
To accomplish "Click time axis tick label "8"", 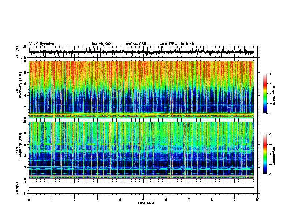I will coord(212,200).
